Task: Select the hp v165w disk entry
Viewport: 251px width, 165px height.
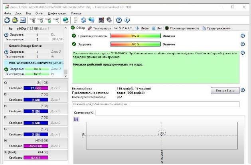Action: (34, 34)
